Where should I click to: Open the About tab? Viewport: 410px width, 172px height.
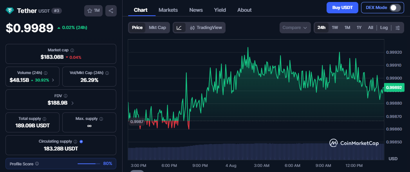tap(244, 10)
